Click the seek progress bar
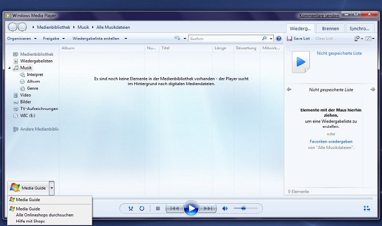382x226 pixels. point(232,199)
